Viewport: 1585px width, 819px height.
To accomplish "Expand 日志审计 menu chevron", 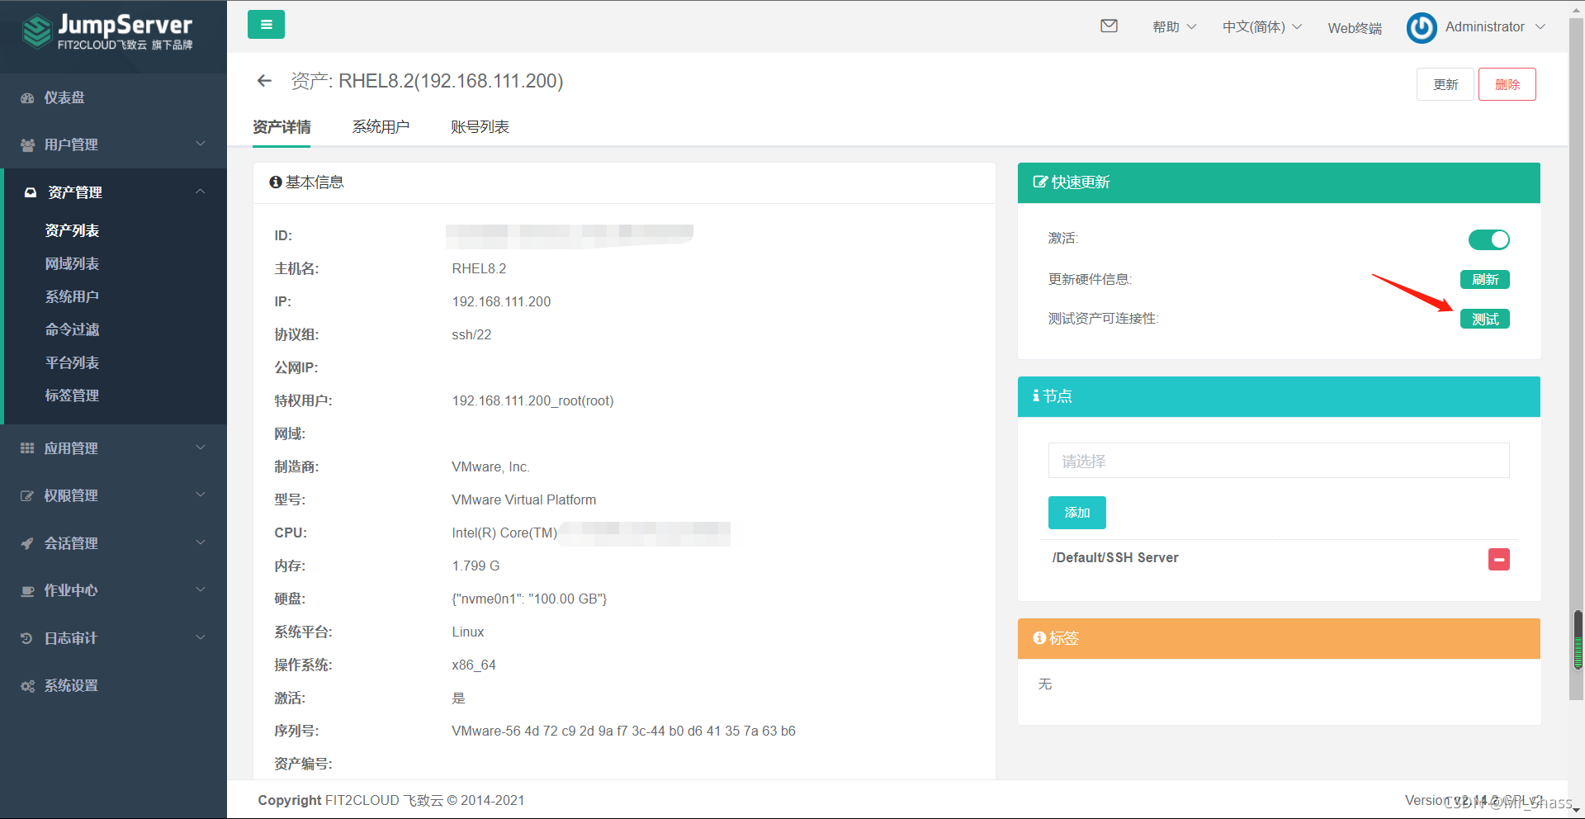I will pos(201,637).
